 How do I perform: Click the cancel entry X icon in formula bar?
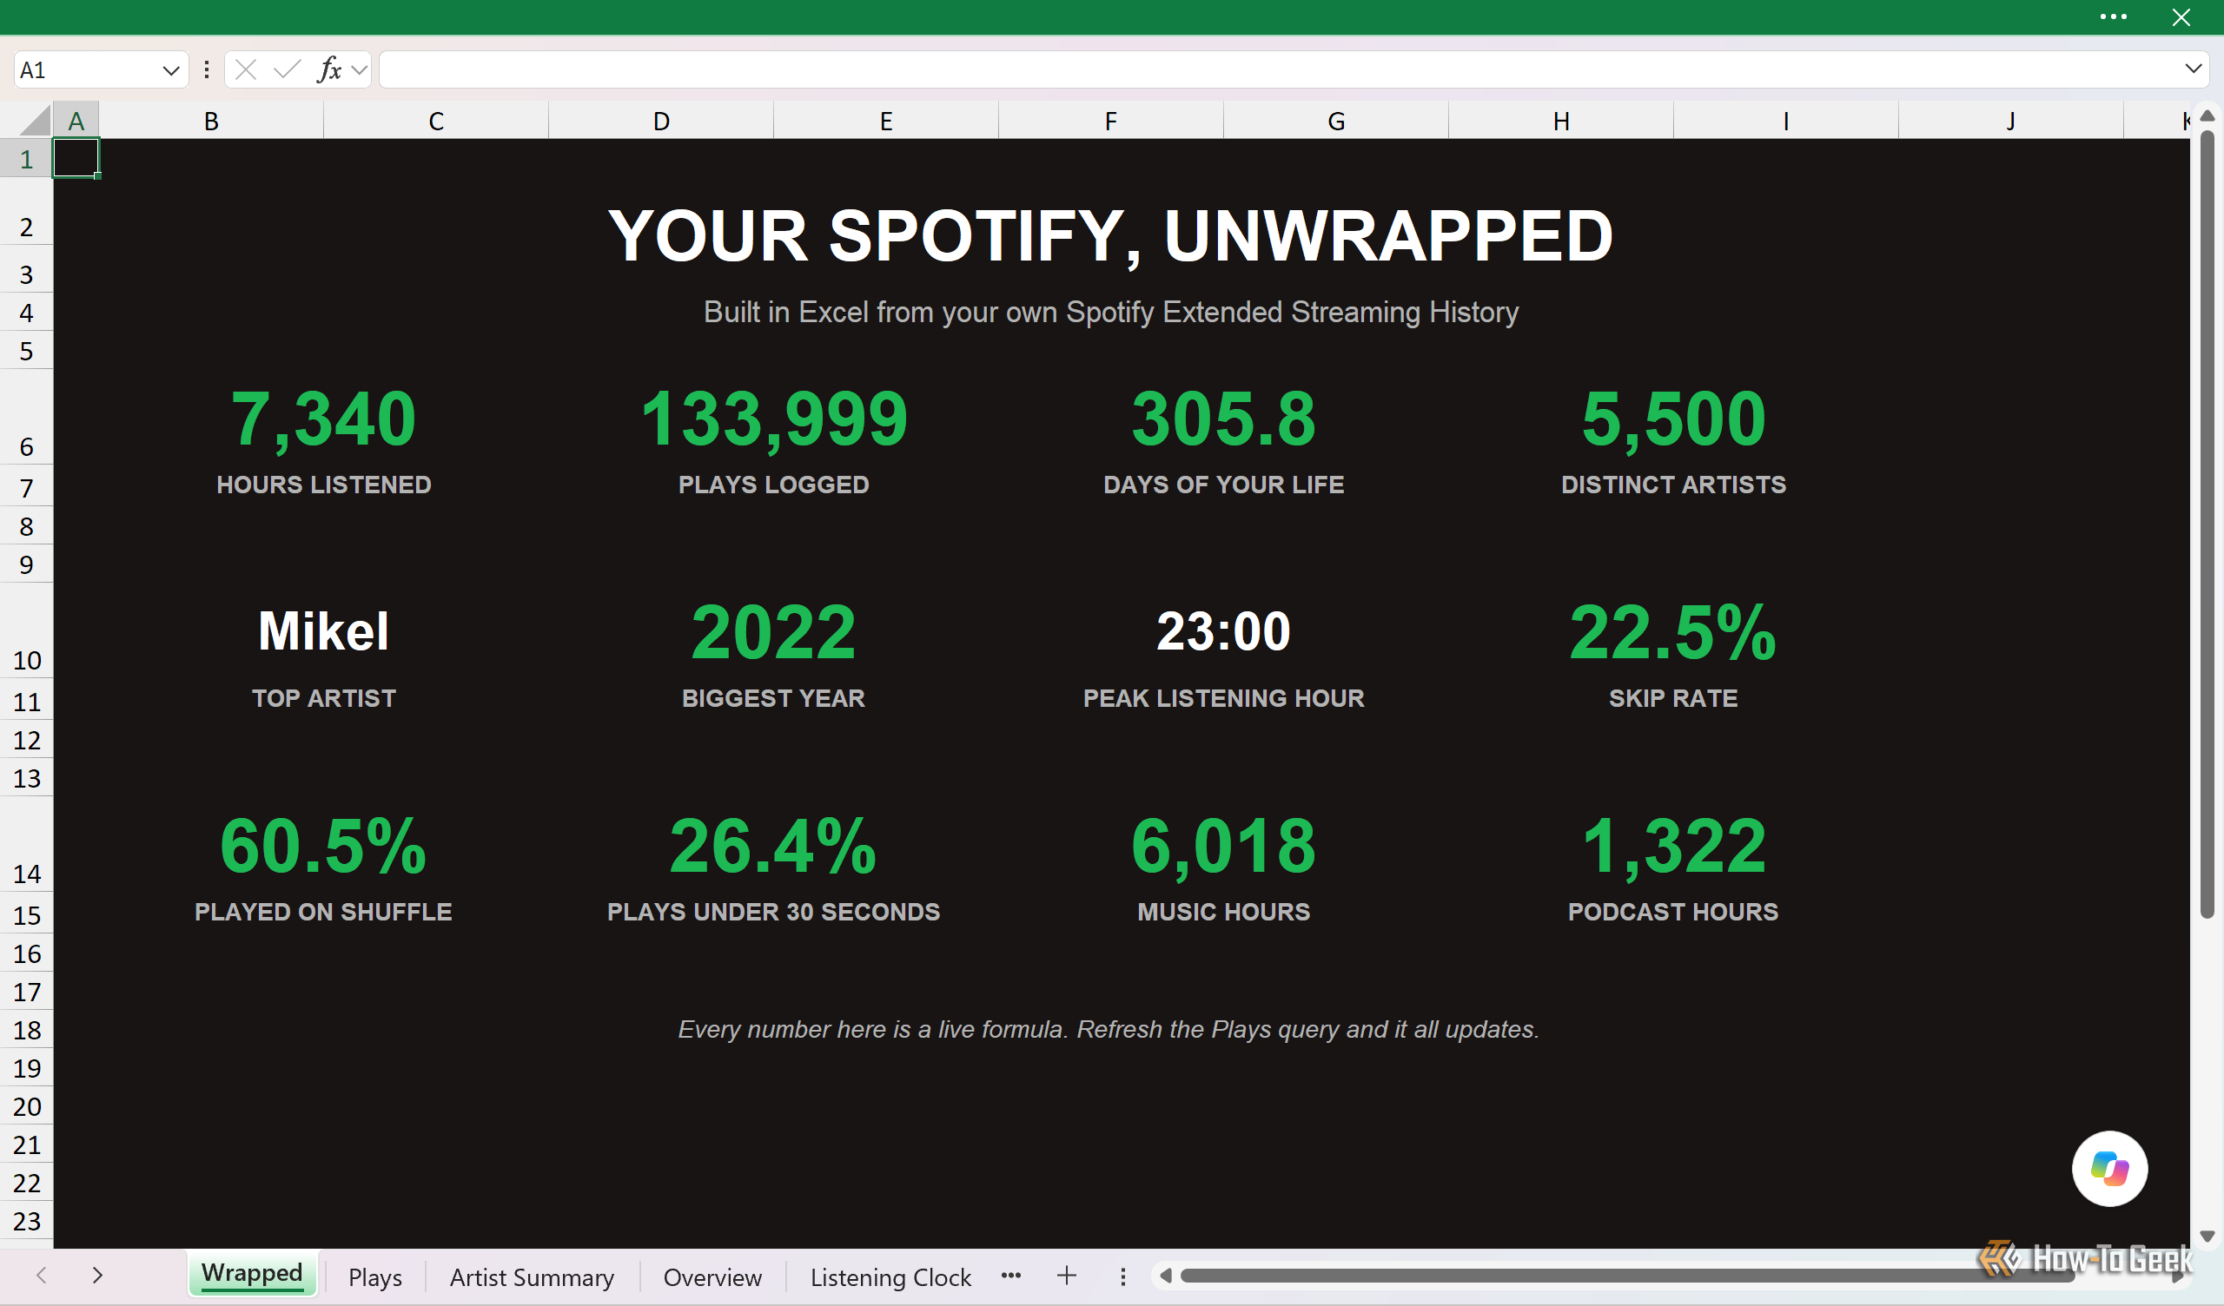point(246,69)
